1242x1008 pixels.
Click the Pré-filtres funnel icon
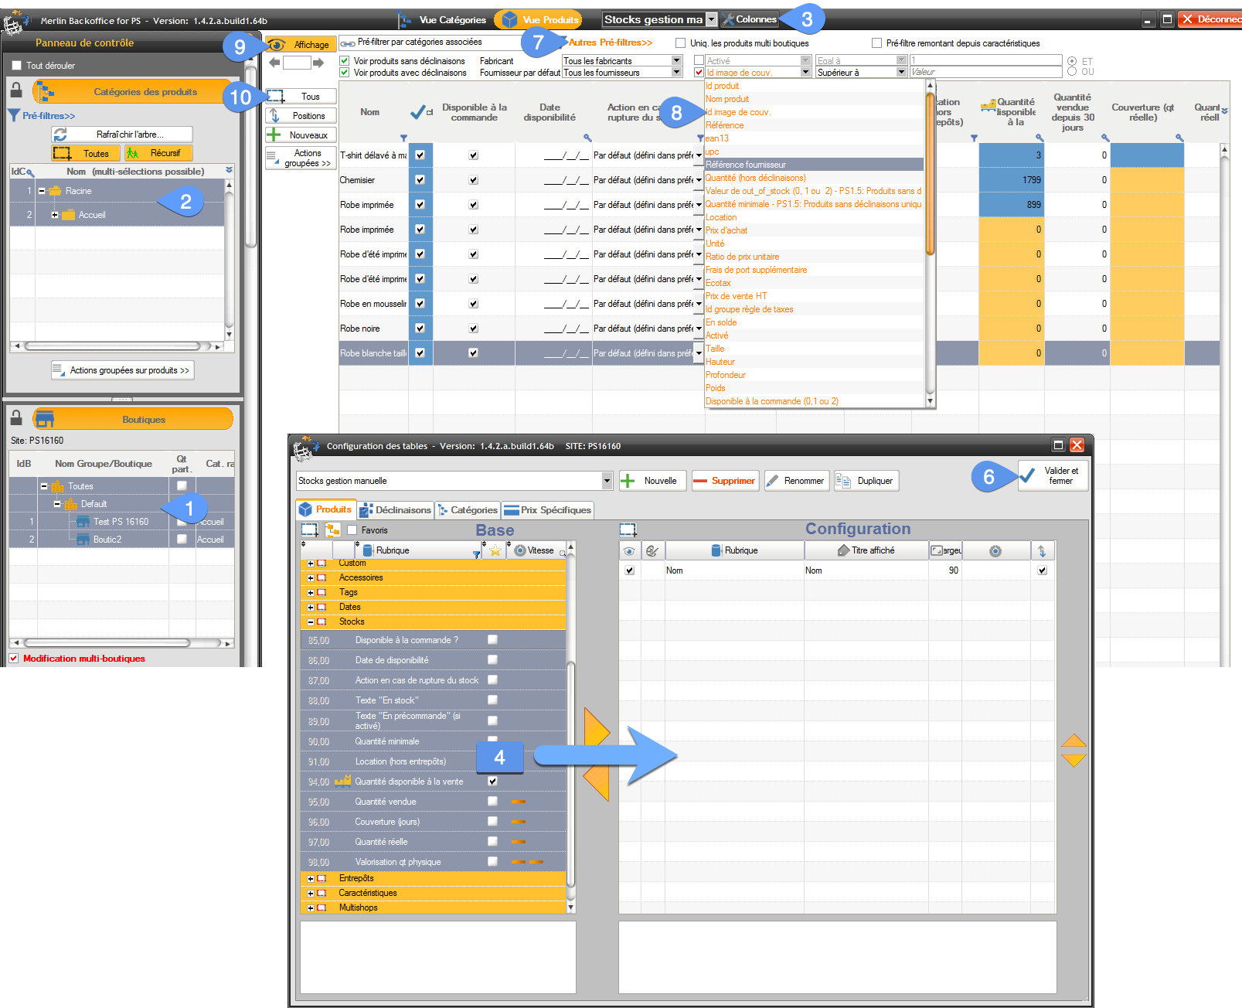[x=13, y=115]
